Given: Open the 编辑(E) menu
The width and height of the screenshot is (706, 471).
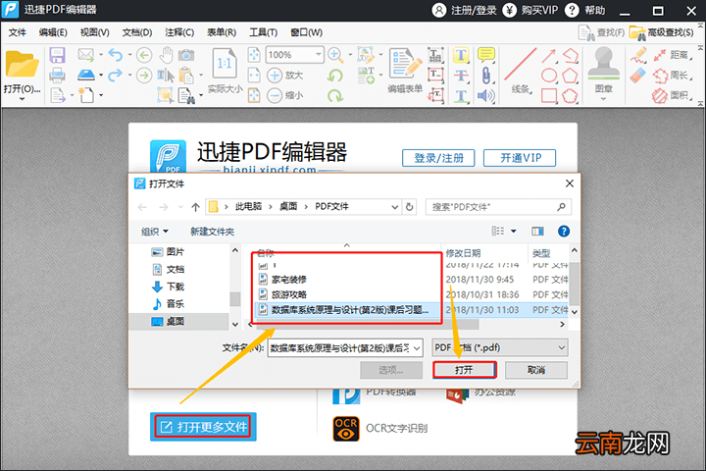Looking at the screenshot, I should pos(53,32).
